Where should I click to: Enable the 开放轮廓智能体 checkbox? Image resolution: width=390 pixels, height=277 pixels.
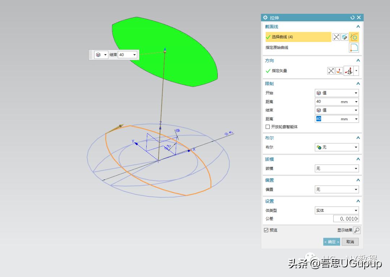(268, 126)
